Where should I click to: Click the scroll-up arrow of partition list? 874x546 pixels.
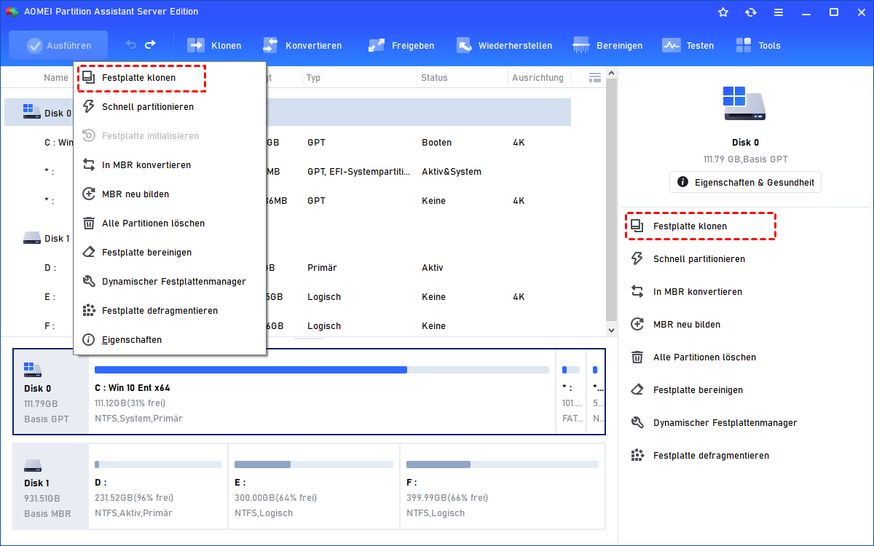point(611,73)
